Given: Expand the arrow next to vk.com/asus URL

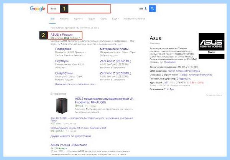Looking at the screenshot, I should [66, 148].
